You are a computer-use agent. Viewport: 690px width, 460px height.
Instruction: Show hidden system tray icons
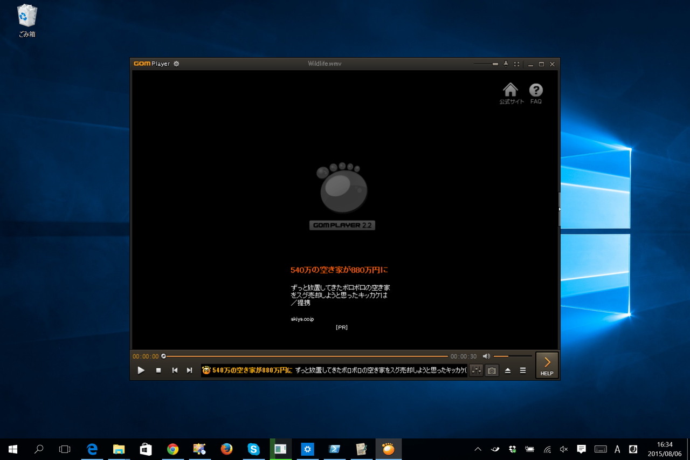[x=478, y=449]
